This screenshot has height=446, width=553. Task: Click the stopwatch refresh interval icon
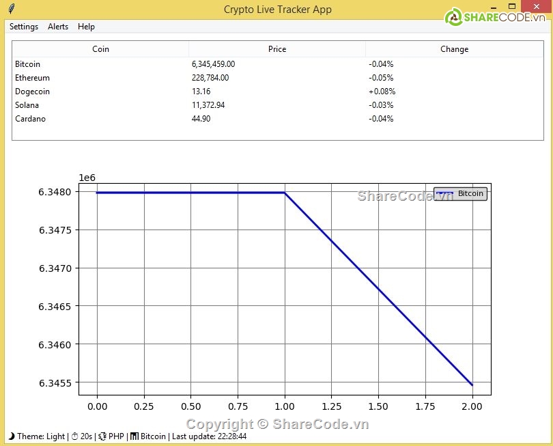tap(74, 436)
